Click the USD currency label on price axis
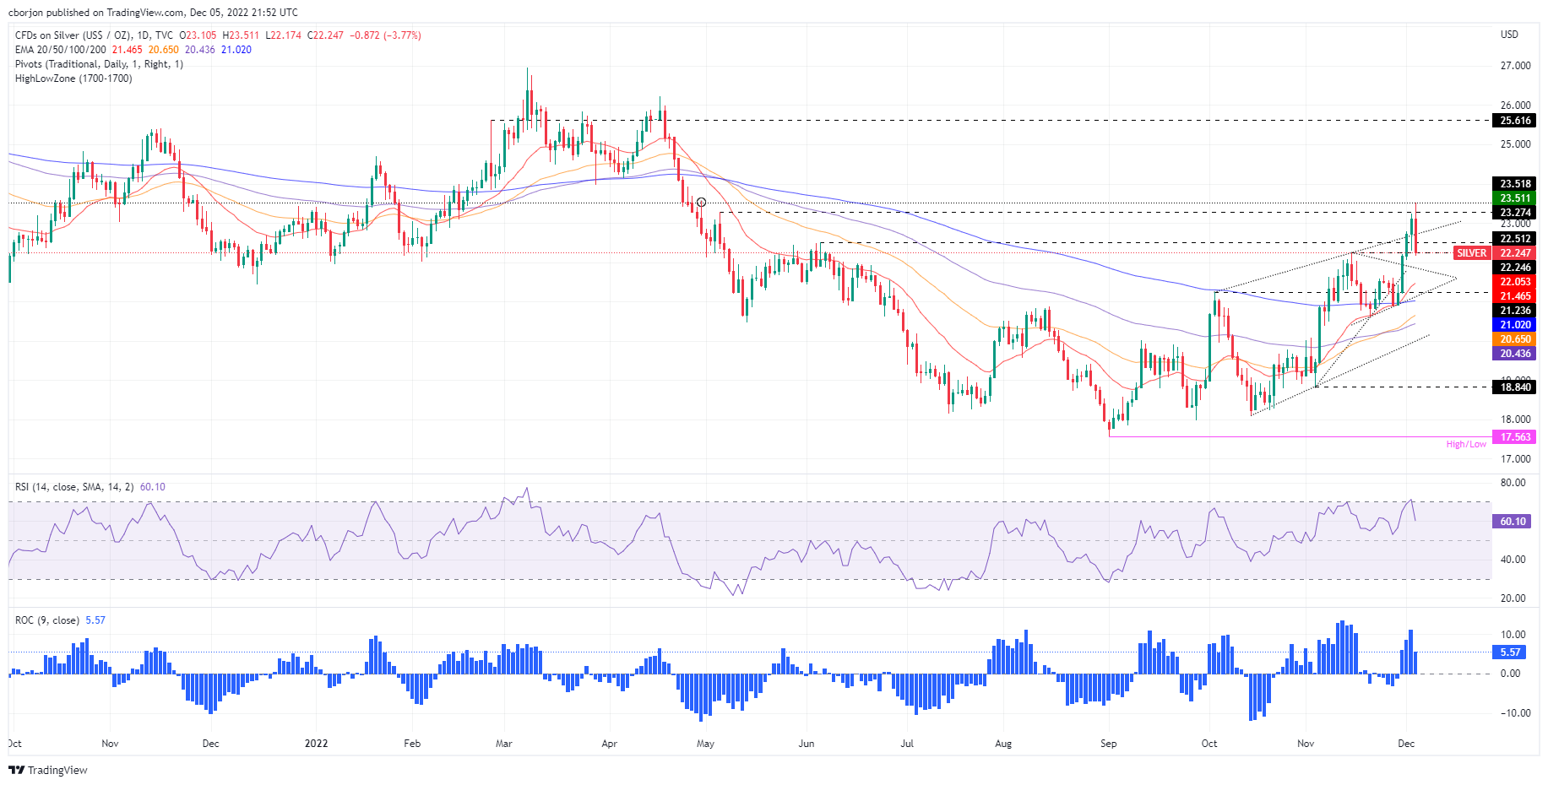The image size is (1548, 785). 1508,35
